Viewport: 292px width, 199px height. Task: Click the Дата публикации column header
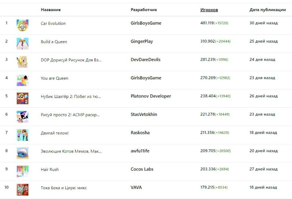click(x=268, y=10)
